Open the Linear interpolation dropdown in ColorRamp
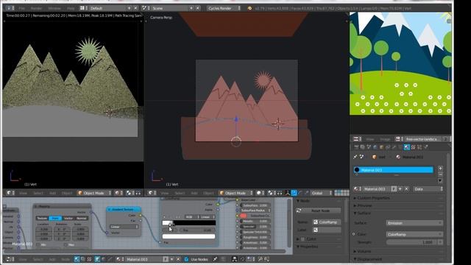This screenshot has width=471, height=265. pos(208,216)
